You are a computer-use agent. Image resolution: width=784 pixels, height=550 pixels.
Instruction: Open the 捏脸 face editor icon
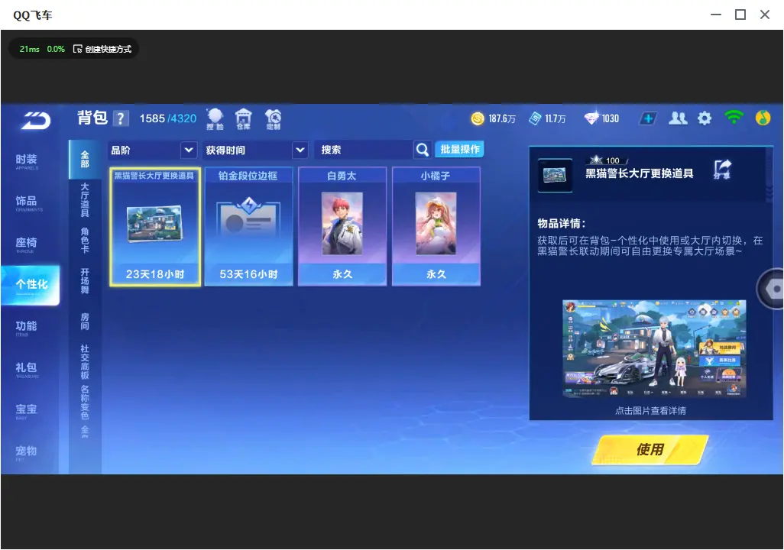pos(215,119)
